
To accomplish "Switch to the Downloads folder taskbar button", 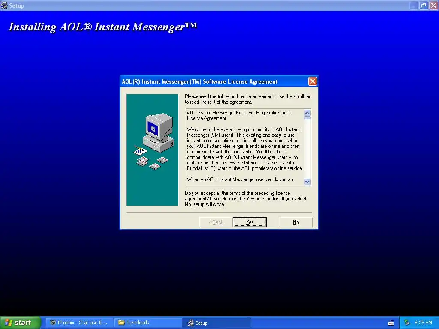I will pyautogui.click(x=148, y=323).
